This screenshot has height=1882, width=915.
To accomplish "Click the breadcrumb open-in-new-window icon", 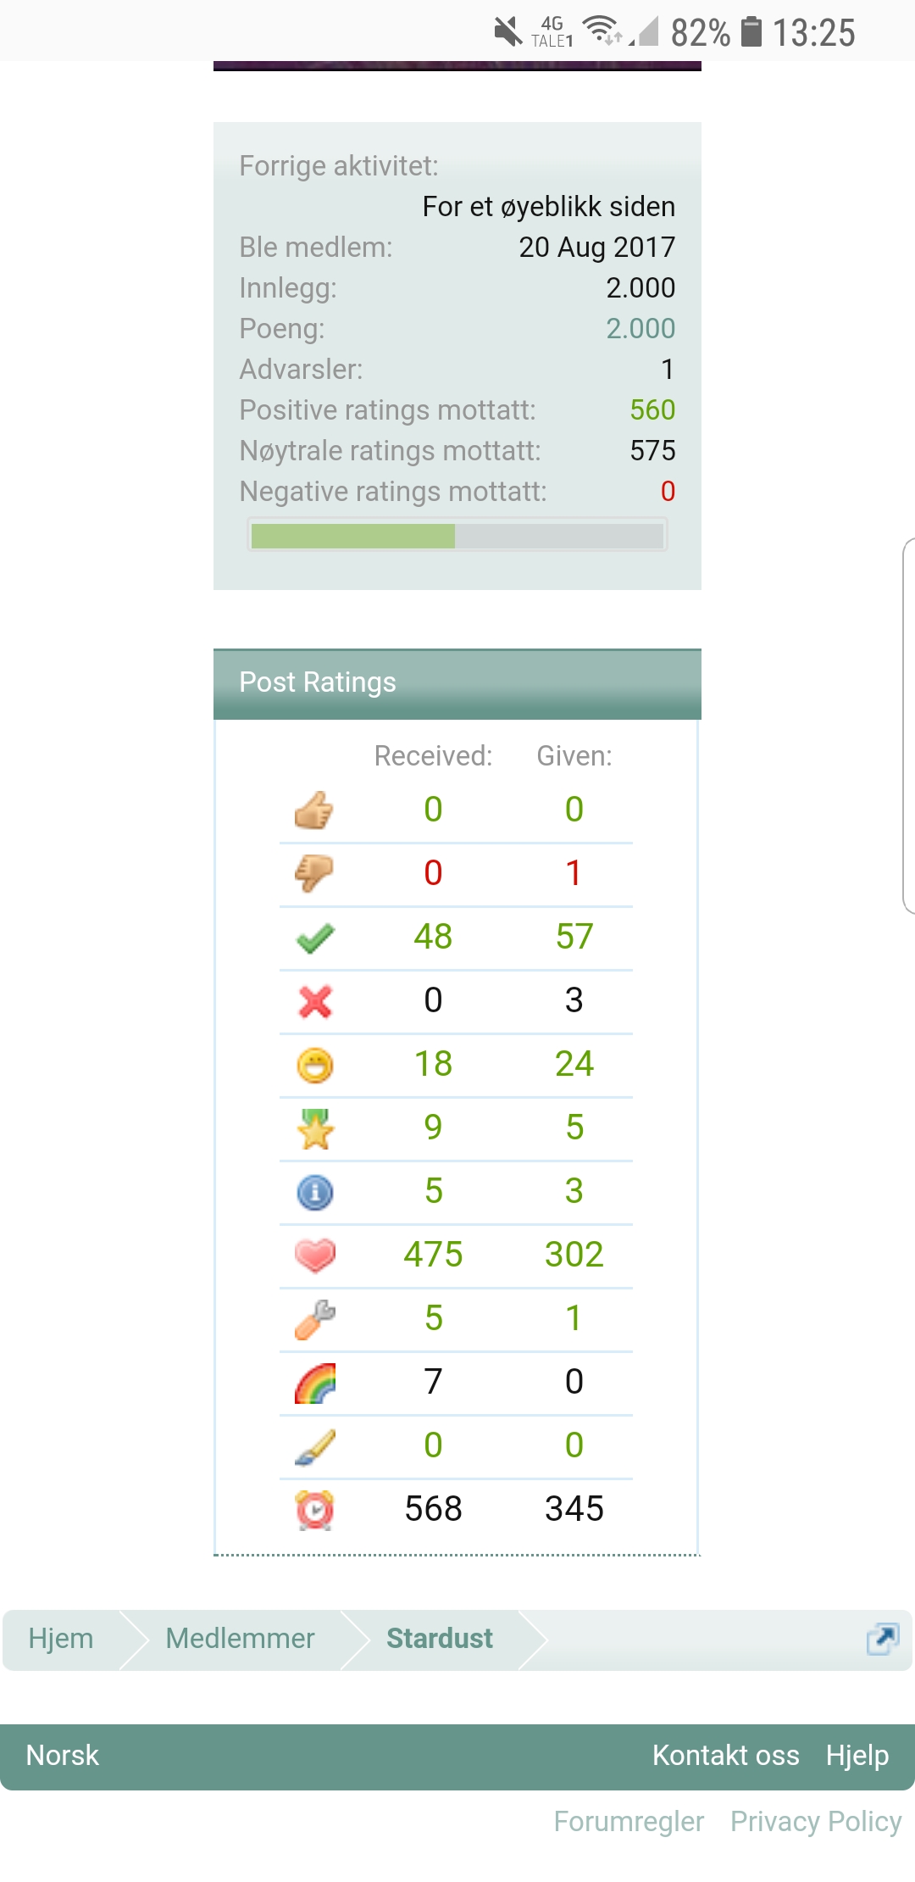I will pyautogui.click(x=882, y=1639).
